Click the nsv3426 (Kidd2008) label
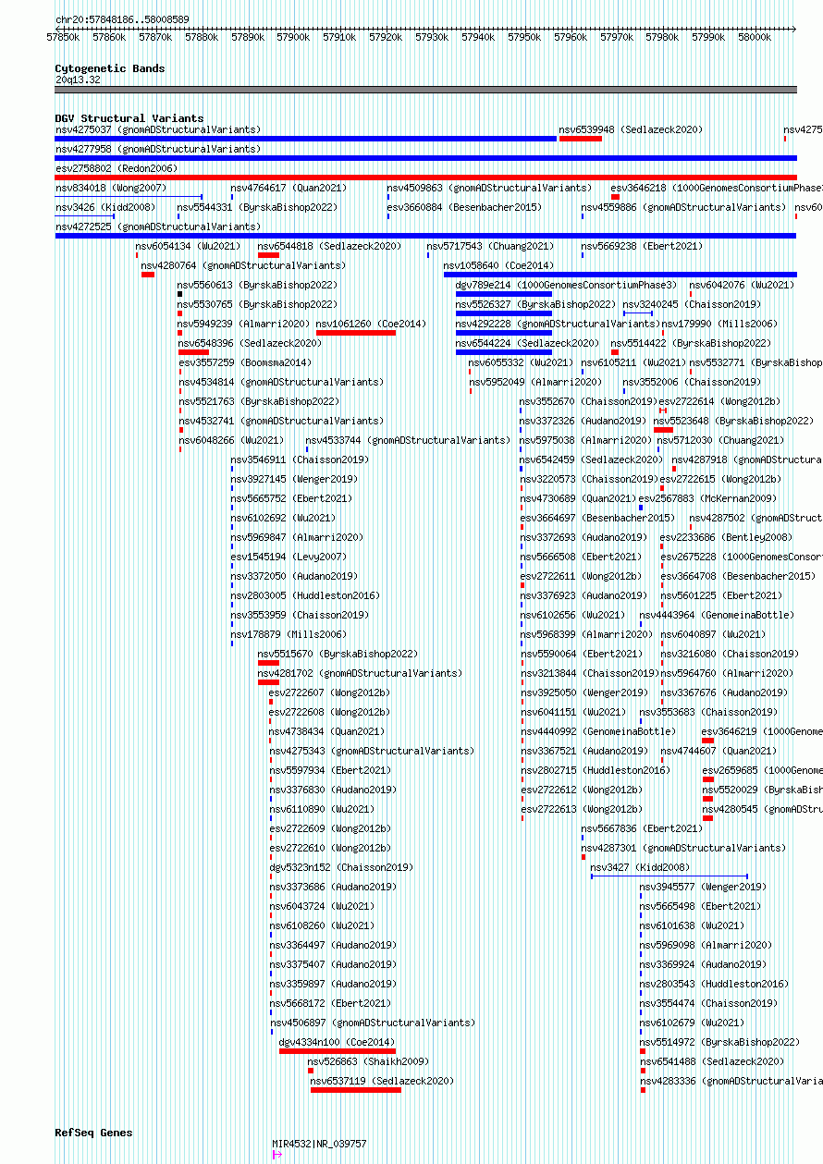The width and height of the screenshot is (823, 1164). click(x=105, y=207)
